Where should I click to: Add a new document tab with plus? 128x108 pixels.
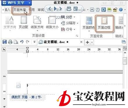[88, 42]
